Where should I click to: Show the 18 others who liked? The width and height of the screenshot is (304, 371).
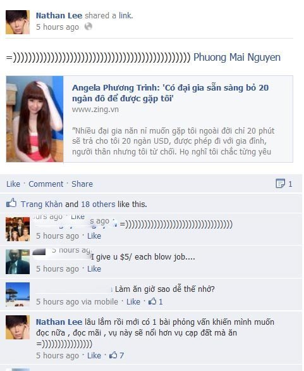coord(98,204)
